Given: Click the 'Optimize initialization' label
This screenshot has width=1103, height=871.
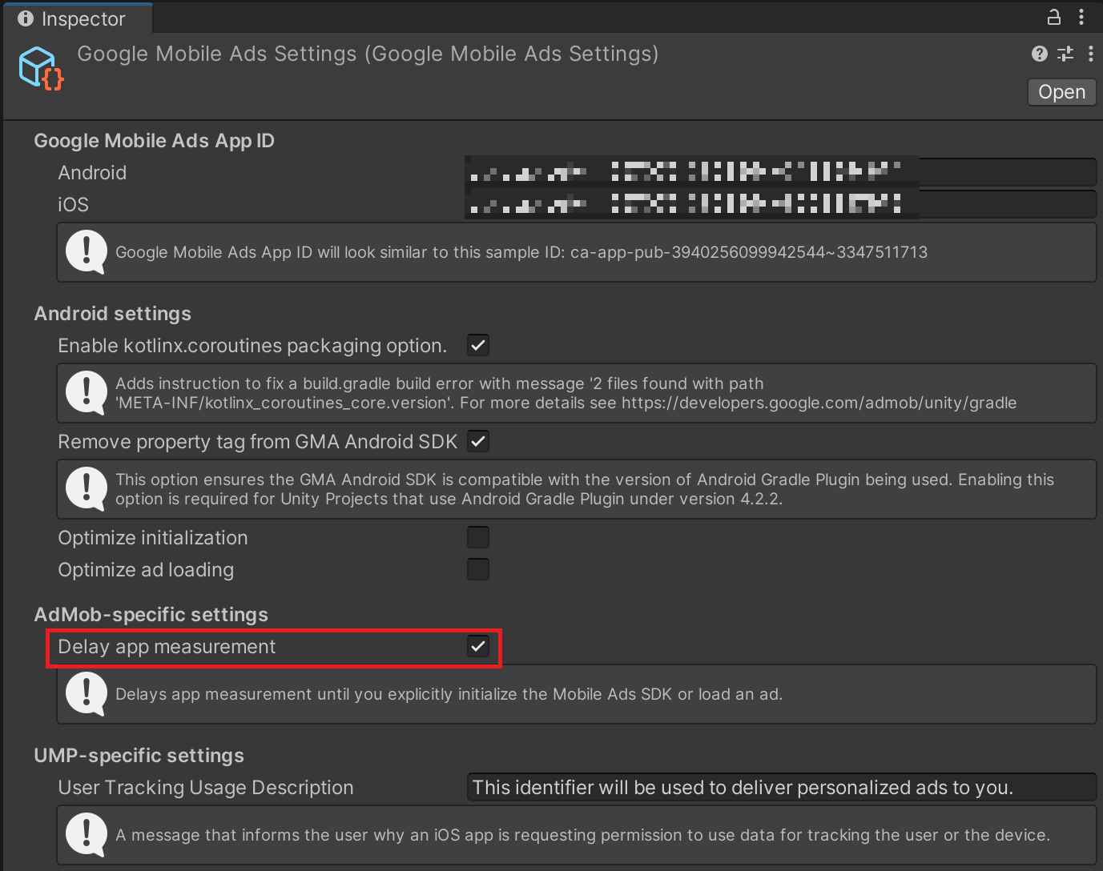Looking at the screenshot, I should [153, 538].
